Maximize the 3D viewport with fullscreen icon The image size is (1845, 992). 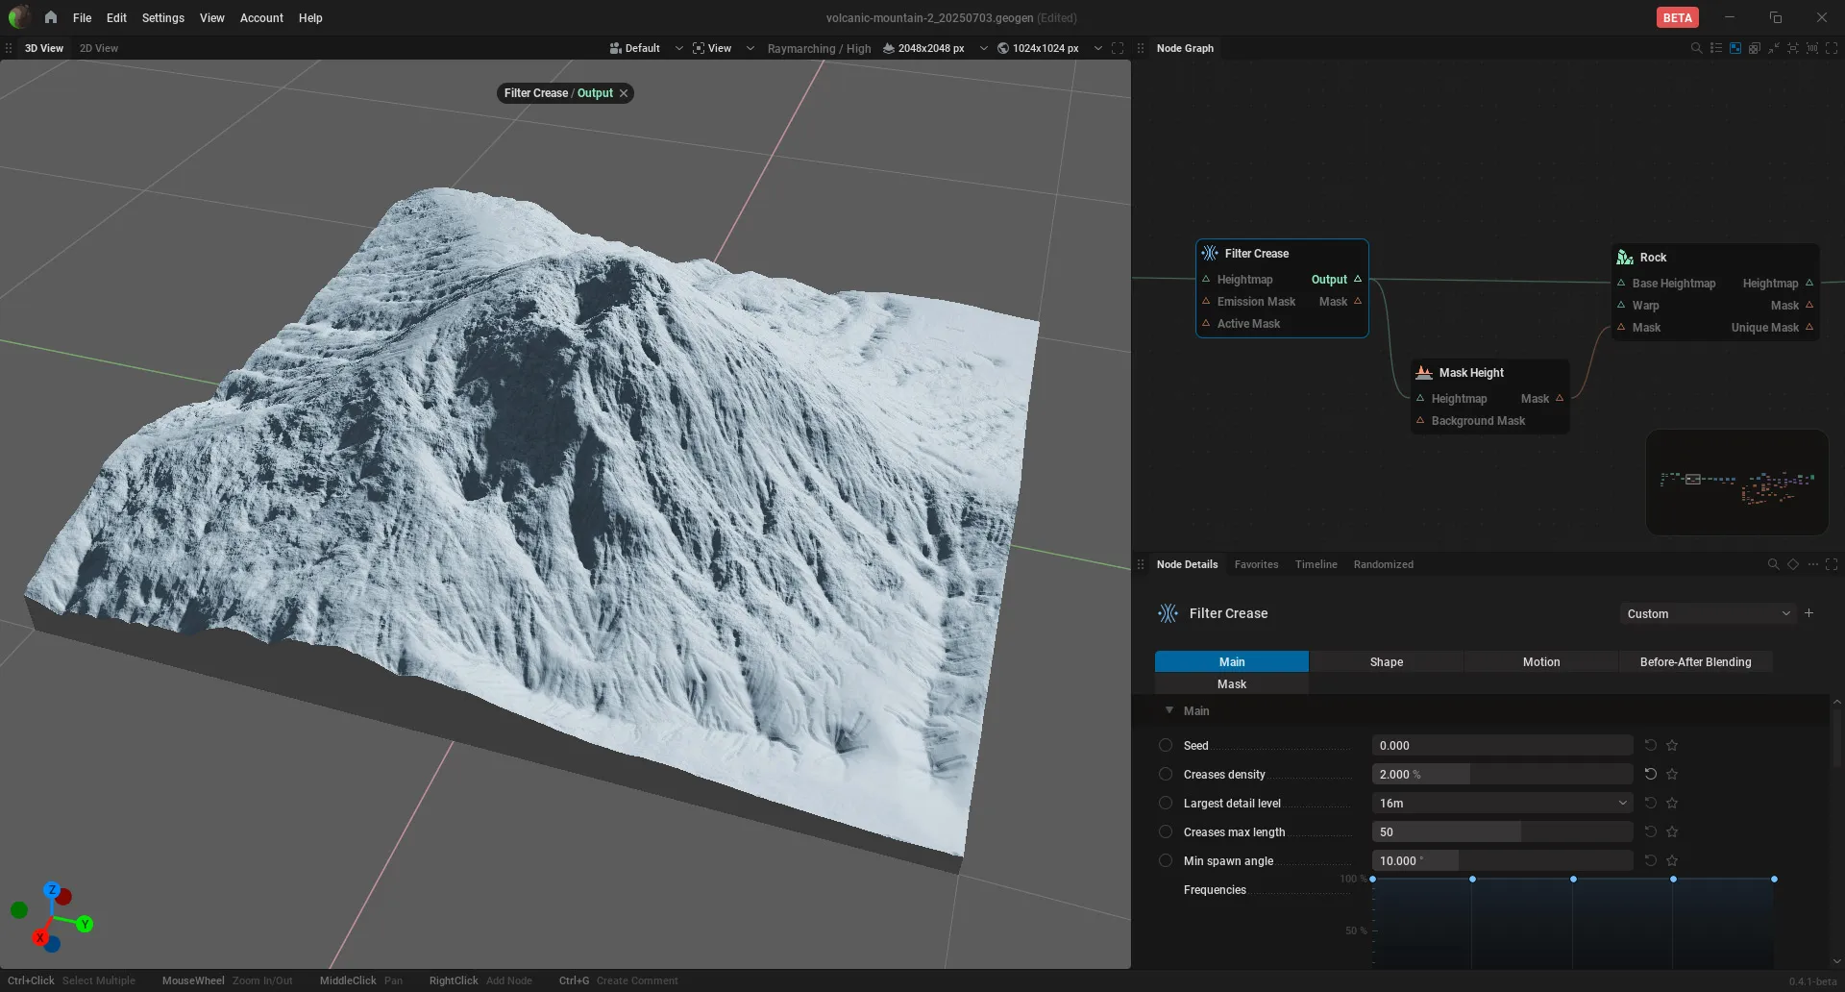[x=1118, y=48]
